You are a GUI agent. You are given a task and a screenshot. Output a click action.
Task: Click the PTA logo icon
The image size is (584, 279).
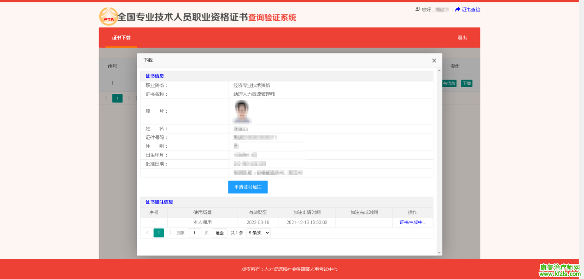point(108,17)
